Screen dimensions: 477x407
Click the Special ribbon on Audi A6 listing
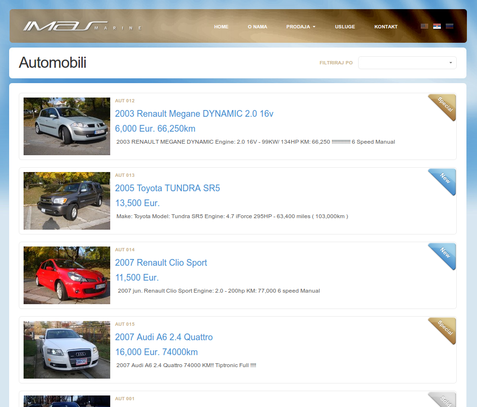(x=443, y=330)
